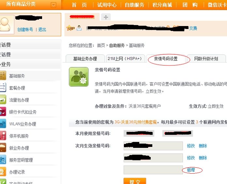Open 新业务办理 in the sidebar list

(19, 148)
